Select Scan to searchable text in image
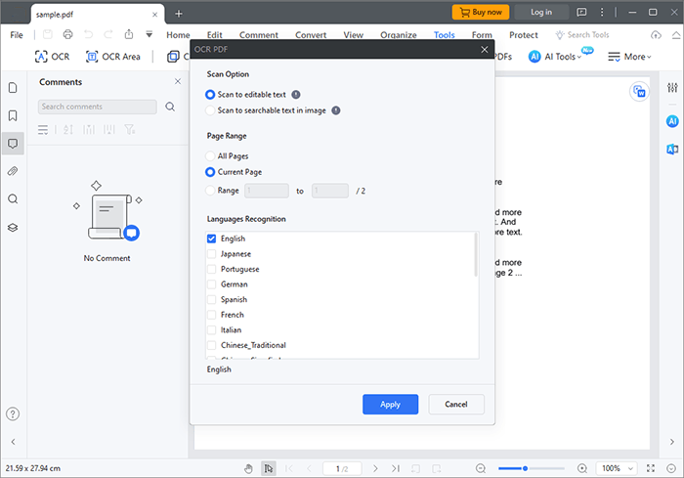This screenshot has width=684, height=478. point(210,110)
